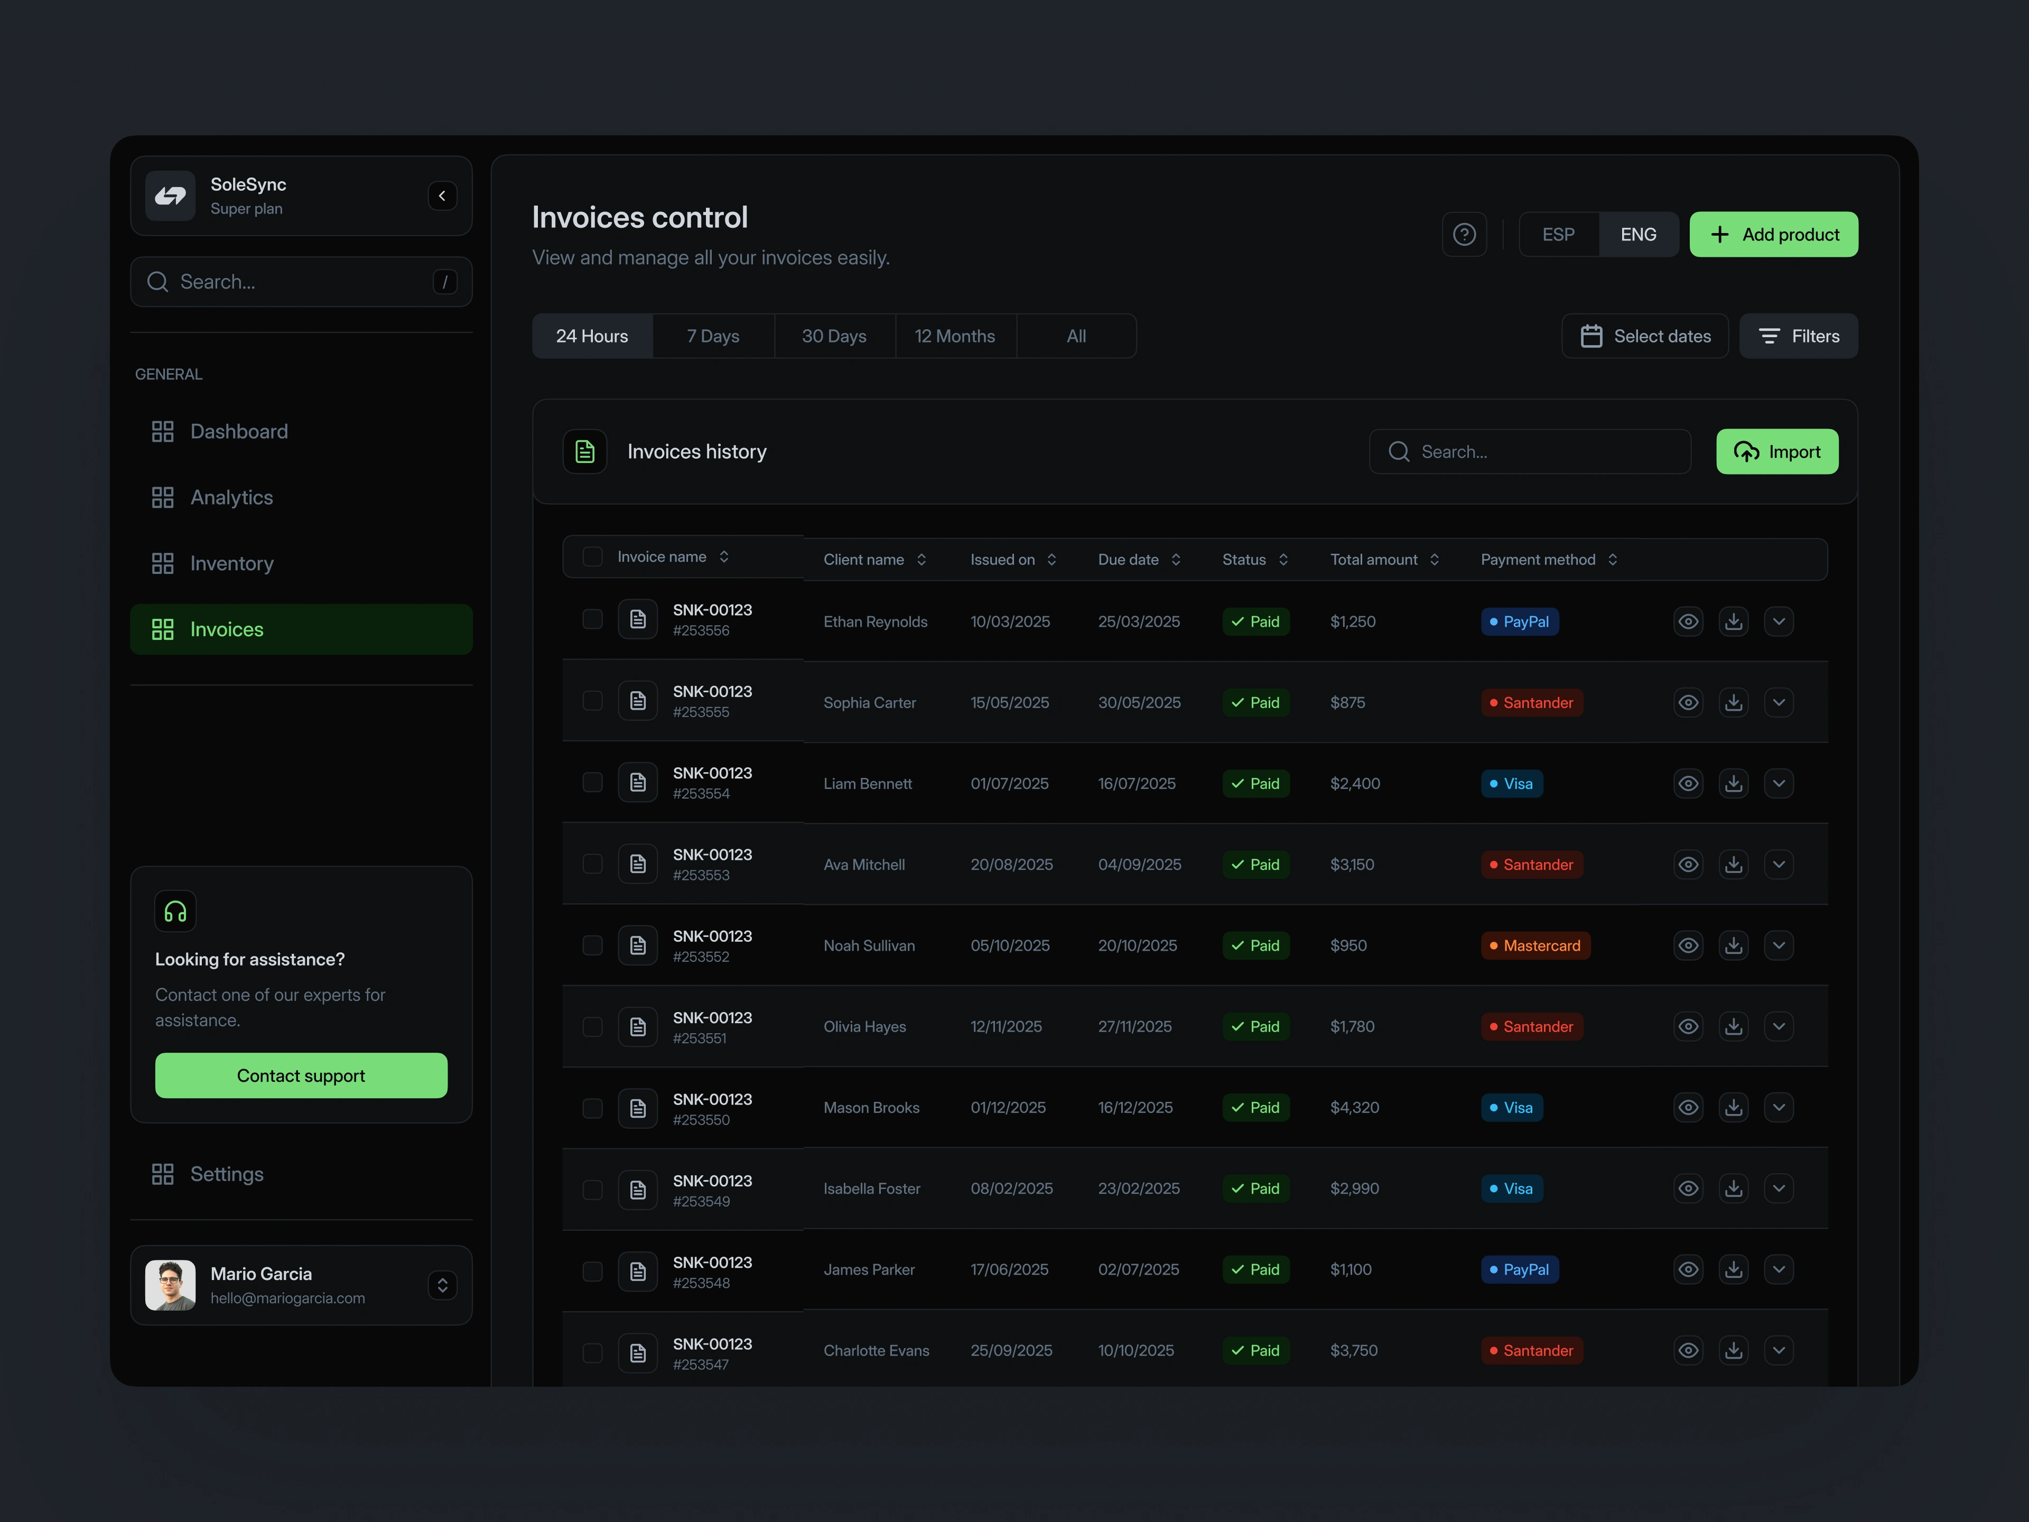
Task: Switch to the 30 Days tab
Action: click(x=834, y=337)
